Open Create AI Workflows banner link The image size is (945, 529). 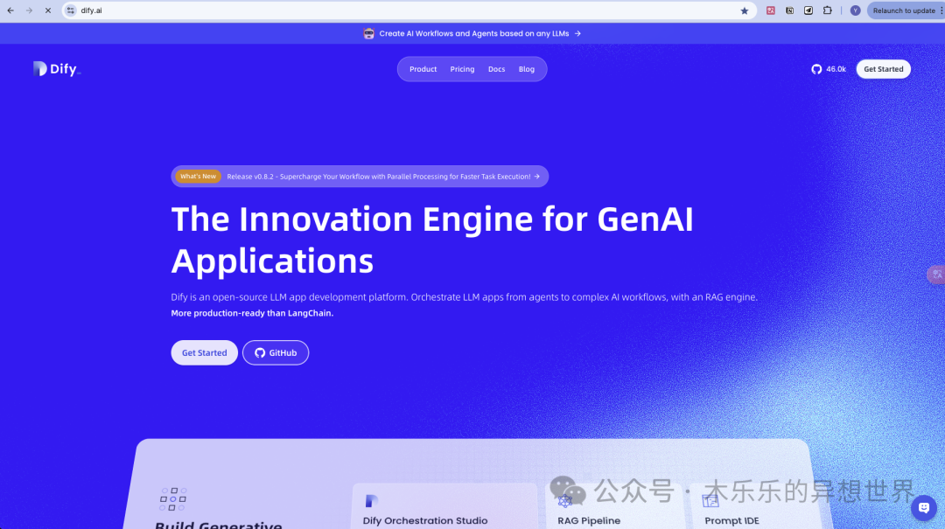click(x=479, y=34)
